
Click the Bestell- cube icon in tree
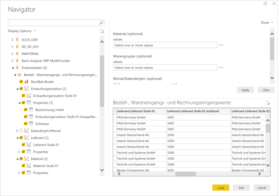tap(19, 75)
